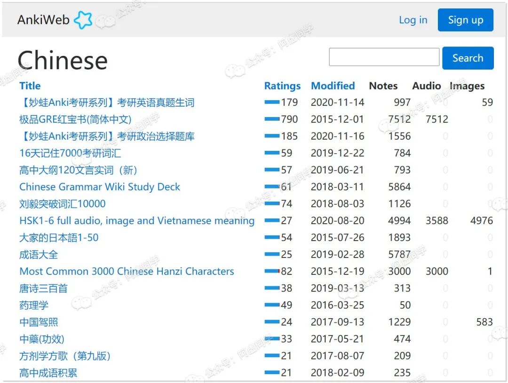The width and height of the screenshot is (508, 383).
Task: Click modified date 2018-08-03
Action: coord(337,203)
